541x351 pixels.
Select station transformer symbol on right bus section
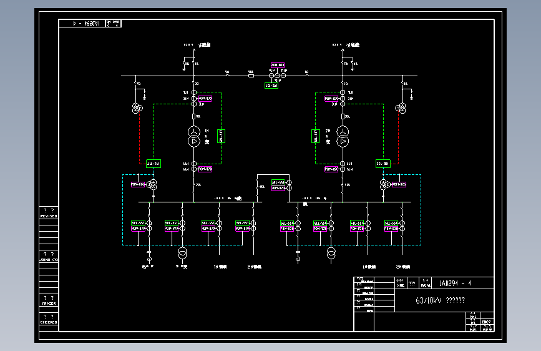[x=331, y=253]
